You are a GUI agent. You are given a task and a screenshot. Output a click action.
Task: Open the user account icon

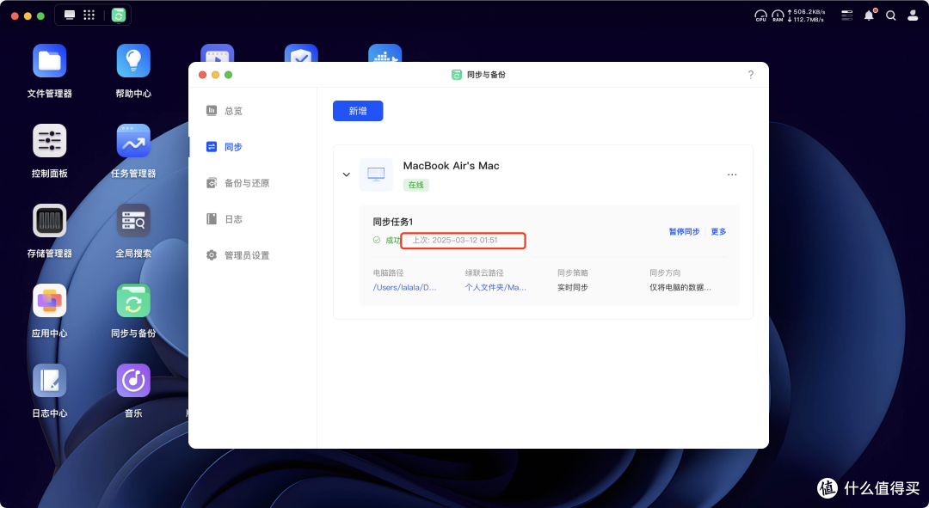tap(913, 15)
